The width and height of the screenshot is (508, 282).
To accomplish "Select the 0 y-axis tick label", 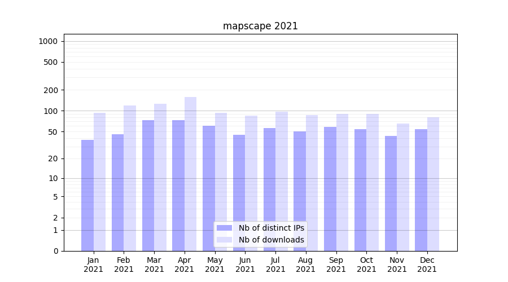I will (x=55, y=251).
